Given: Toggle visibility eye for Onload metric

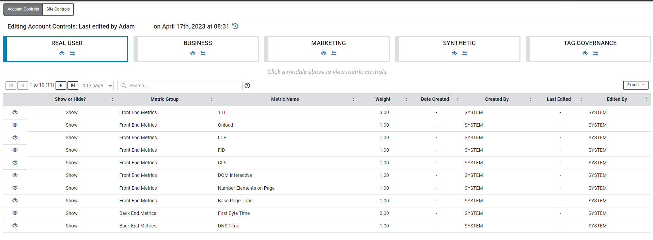Looking at the screenshot, I should click(15, 125).
